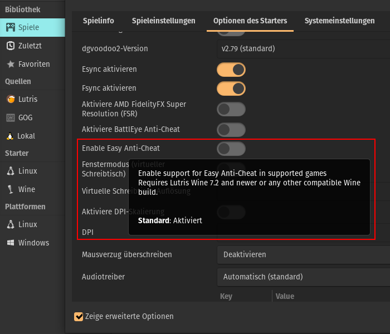Toggle the BattlEye Anti-Cheat switch

231,130
